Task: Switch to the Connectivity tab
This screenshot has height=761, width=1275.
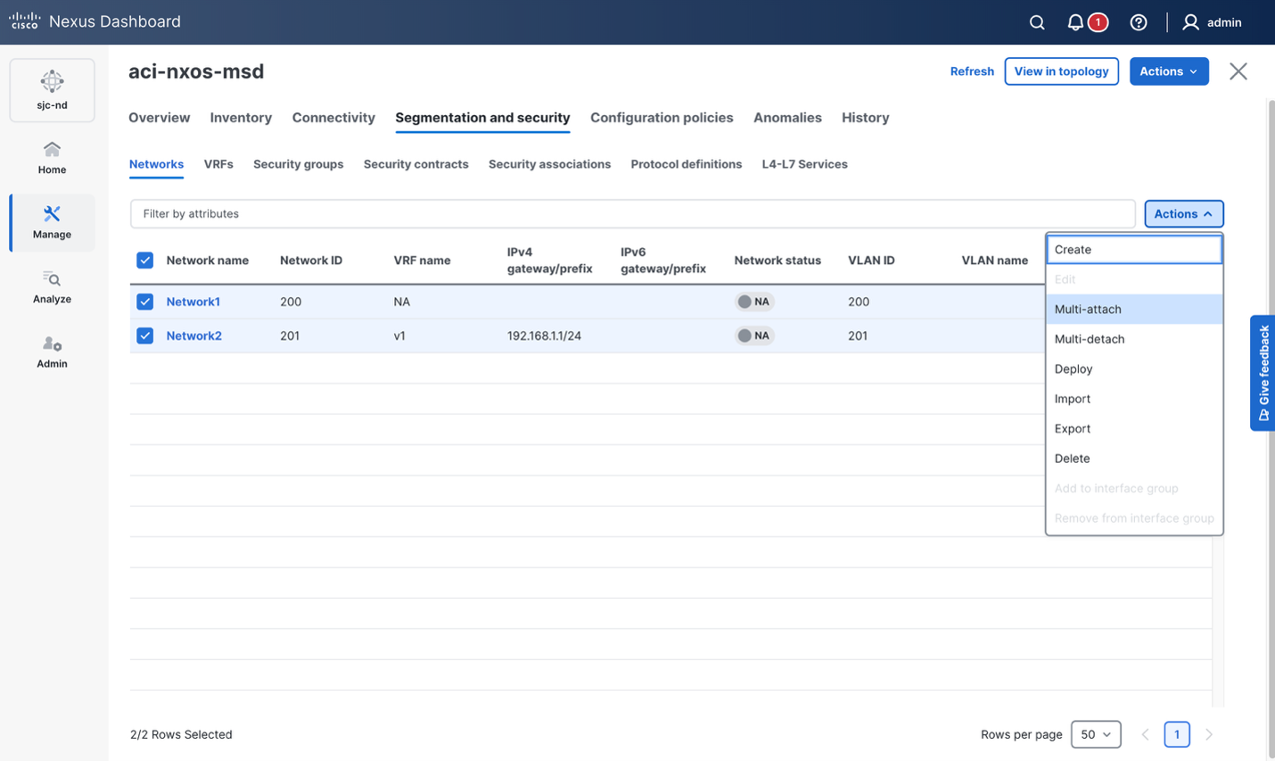Action: coord(333,118)
